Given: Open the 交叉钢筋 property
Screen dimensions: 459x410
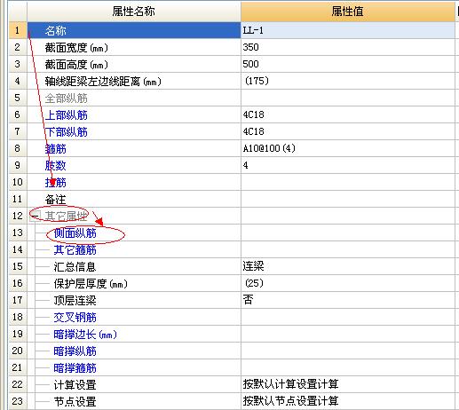Looking at the screenshot, I should pyautogui.click(x=75, y=318).
